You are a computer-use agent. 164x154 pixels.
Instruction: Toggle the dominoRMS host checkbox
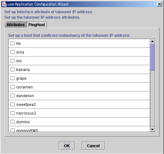13,130
